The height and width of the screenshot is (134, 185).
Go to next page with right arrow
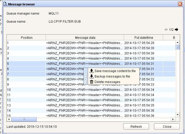[176, 29]
